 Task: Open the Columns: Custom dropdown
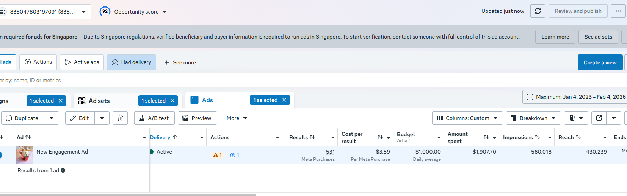467,118
